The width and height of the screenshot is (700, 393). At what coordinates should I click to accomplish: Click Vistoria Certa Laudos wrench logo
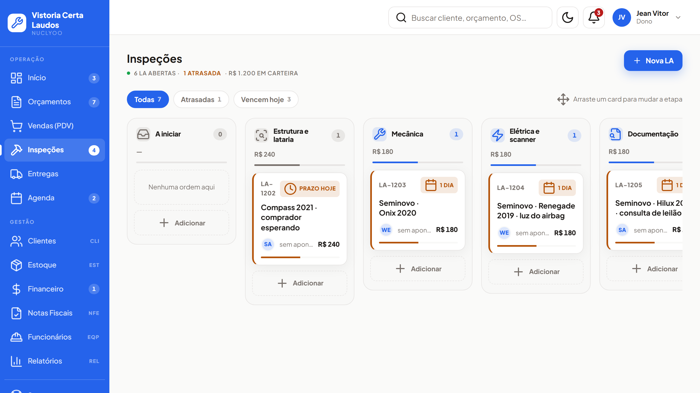coord(17,23)
